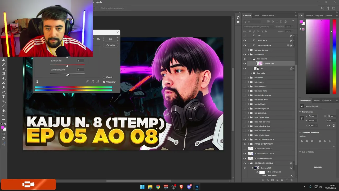Collapse the Transformar section
Viewport: 339px width, 191px height.
pyautogui.click(x=300, y=112)
